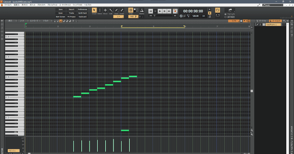Zoom in piano roll vertically
This screenshot has height=154, width=294.
[252, 130]
